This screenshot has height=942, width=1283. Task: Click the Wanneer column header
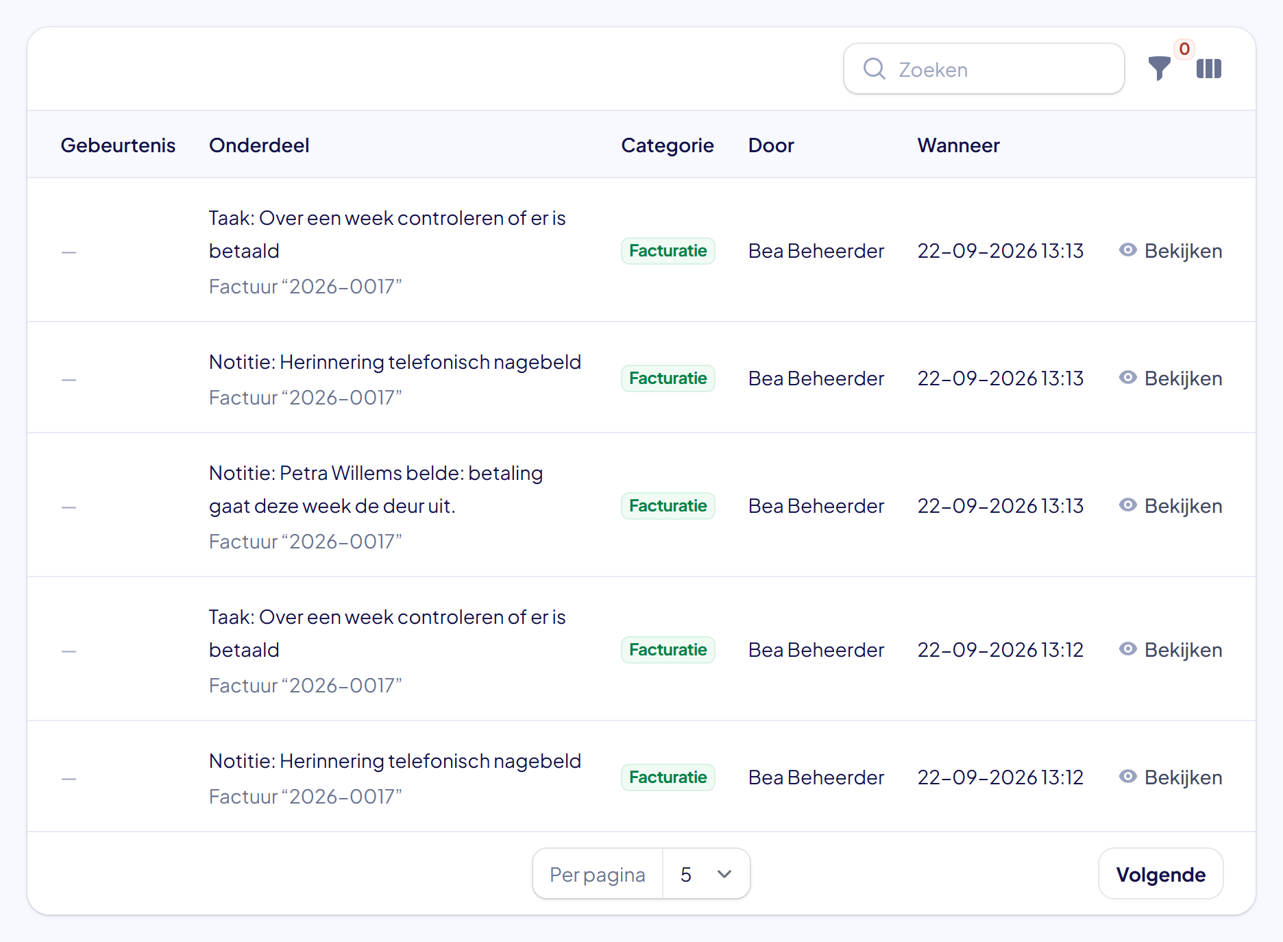click(958, 145)
